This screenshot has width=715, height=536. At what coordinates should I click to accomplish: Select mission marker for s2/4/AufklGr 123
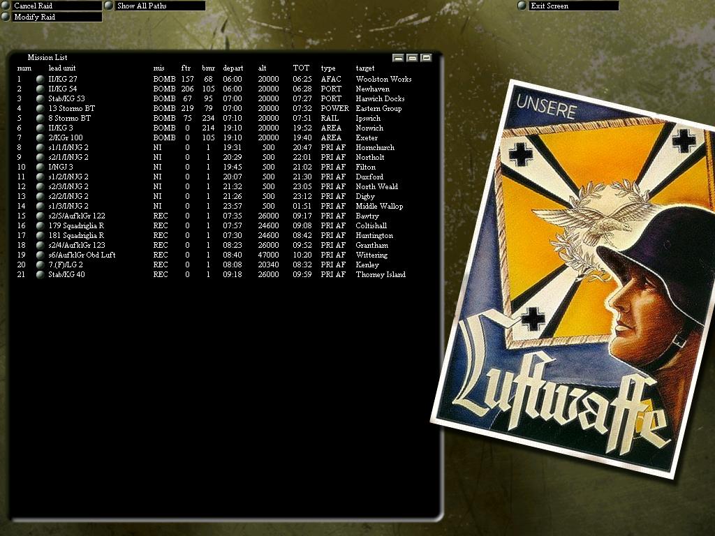coord(40,245)
